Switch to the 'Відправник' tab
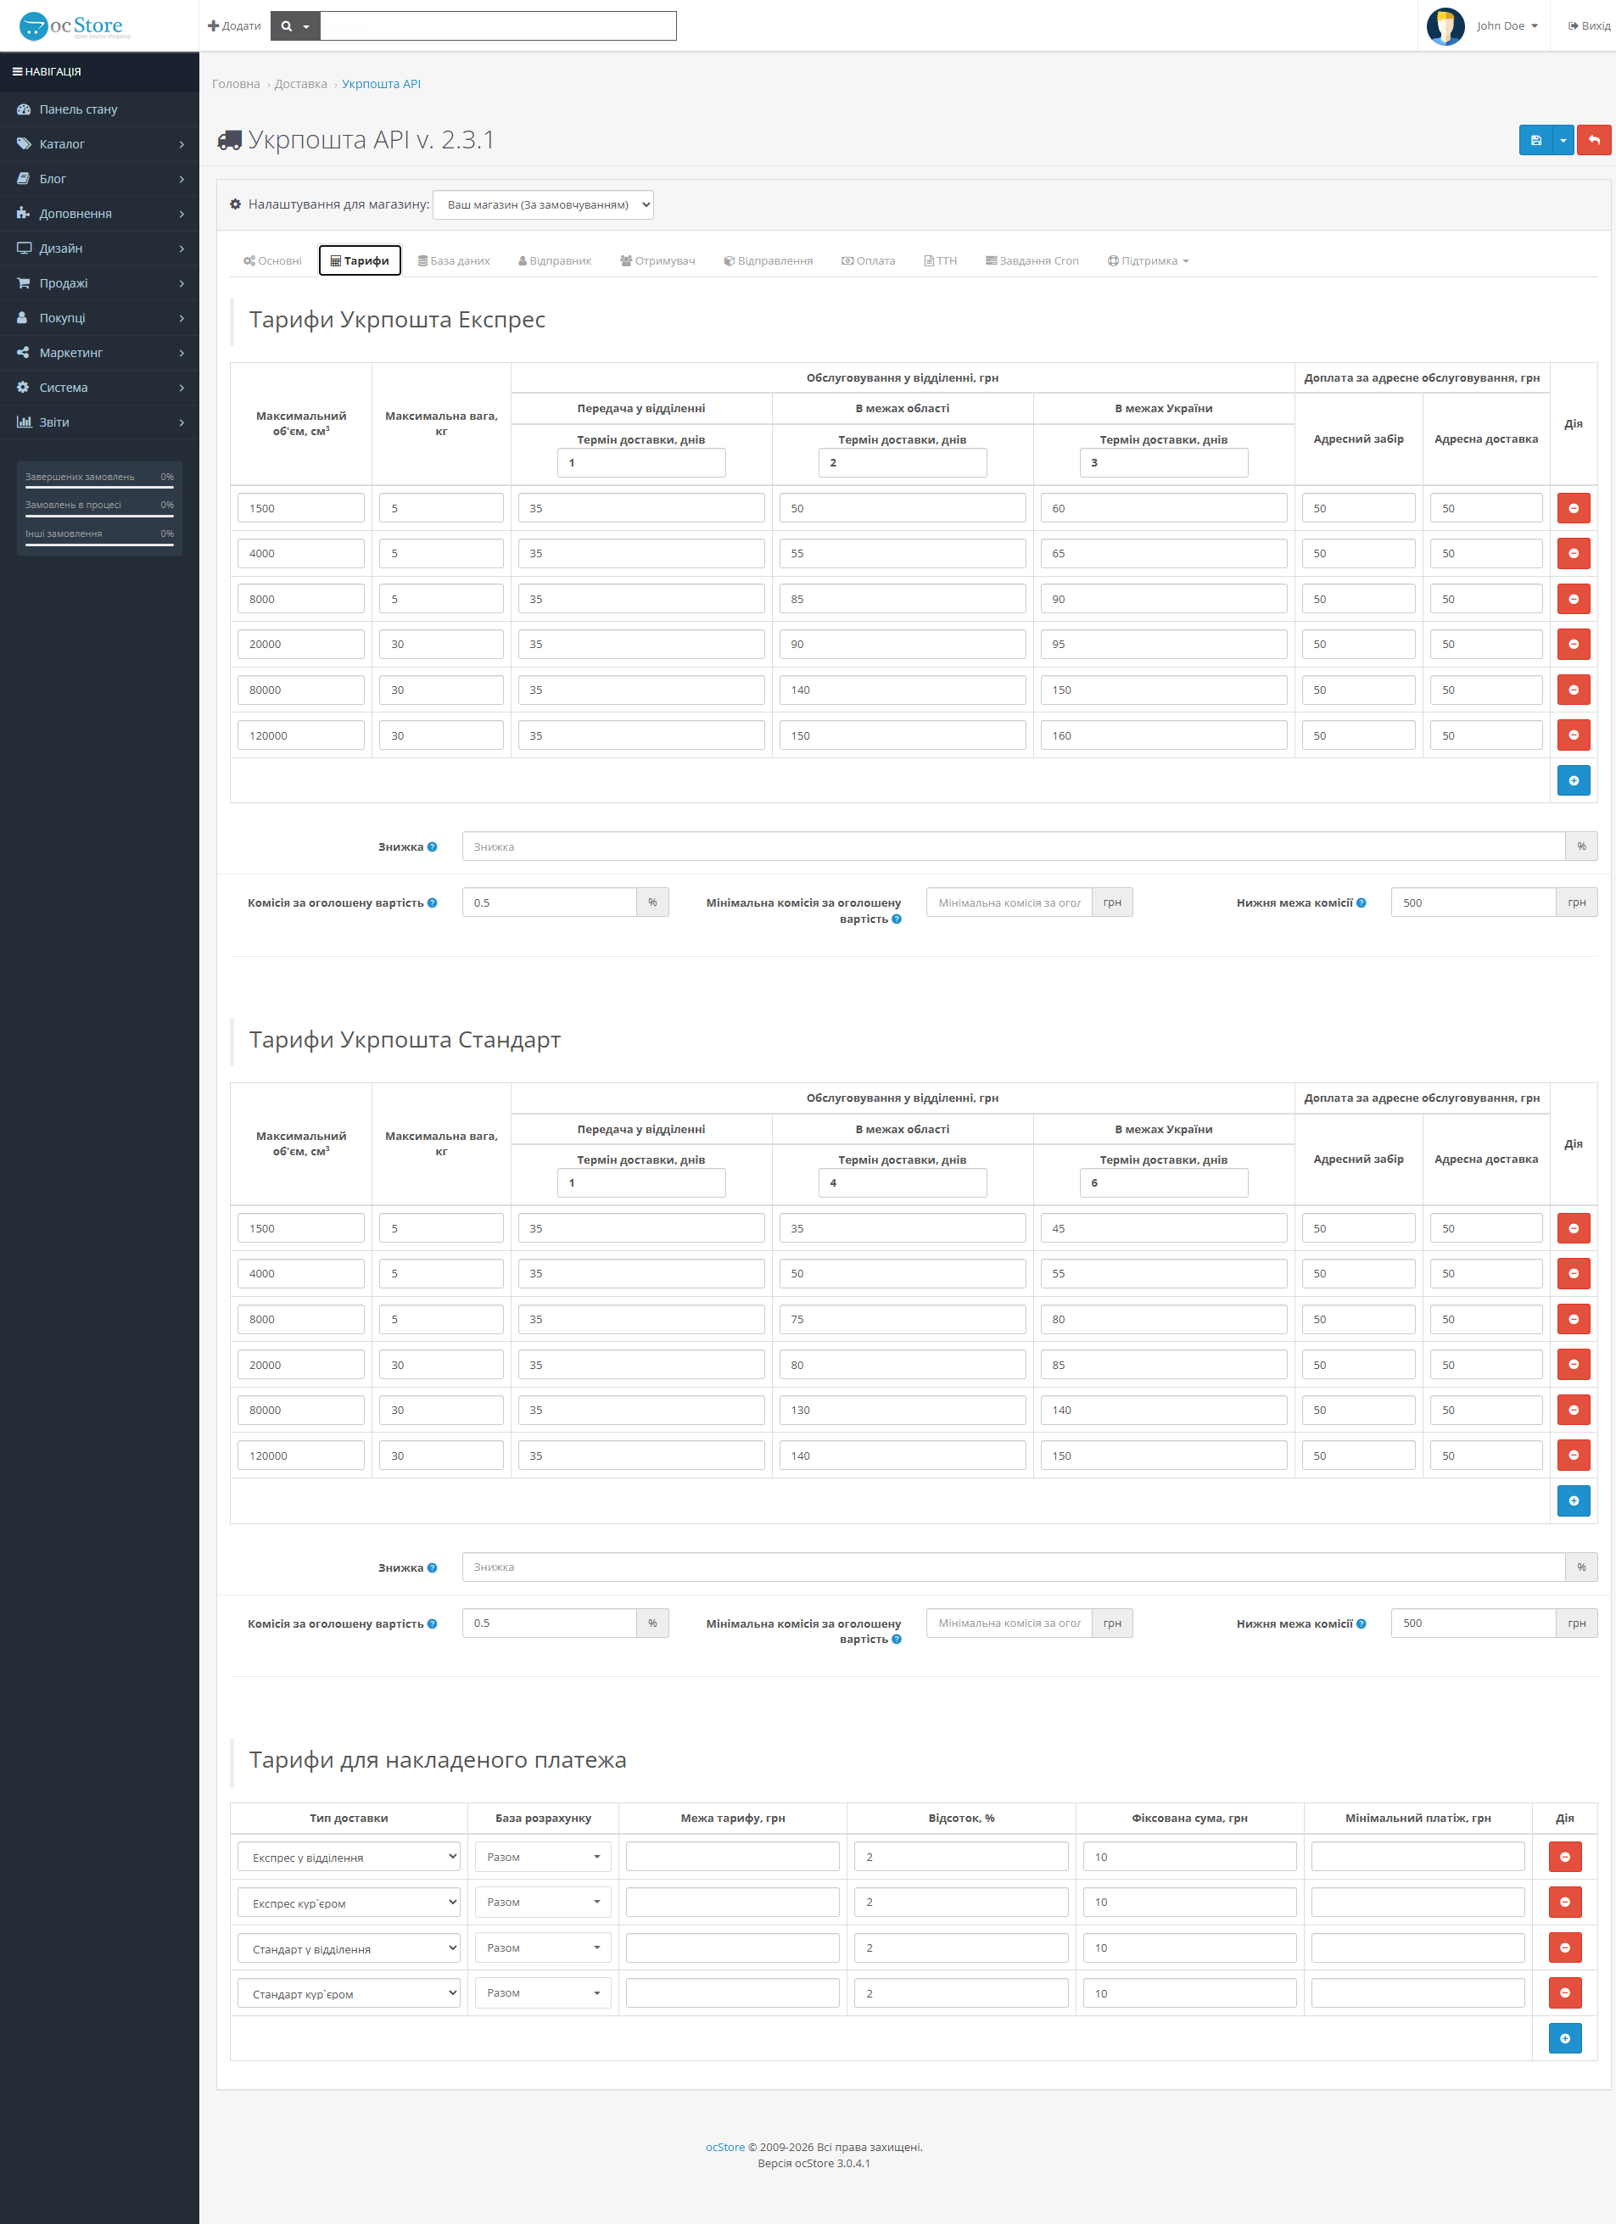The image size is (1616, 2224). (555, 261)
